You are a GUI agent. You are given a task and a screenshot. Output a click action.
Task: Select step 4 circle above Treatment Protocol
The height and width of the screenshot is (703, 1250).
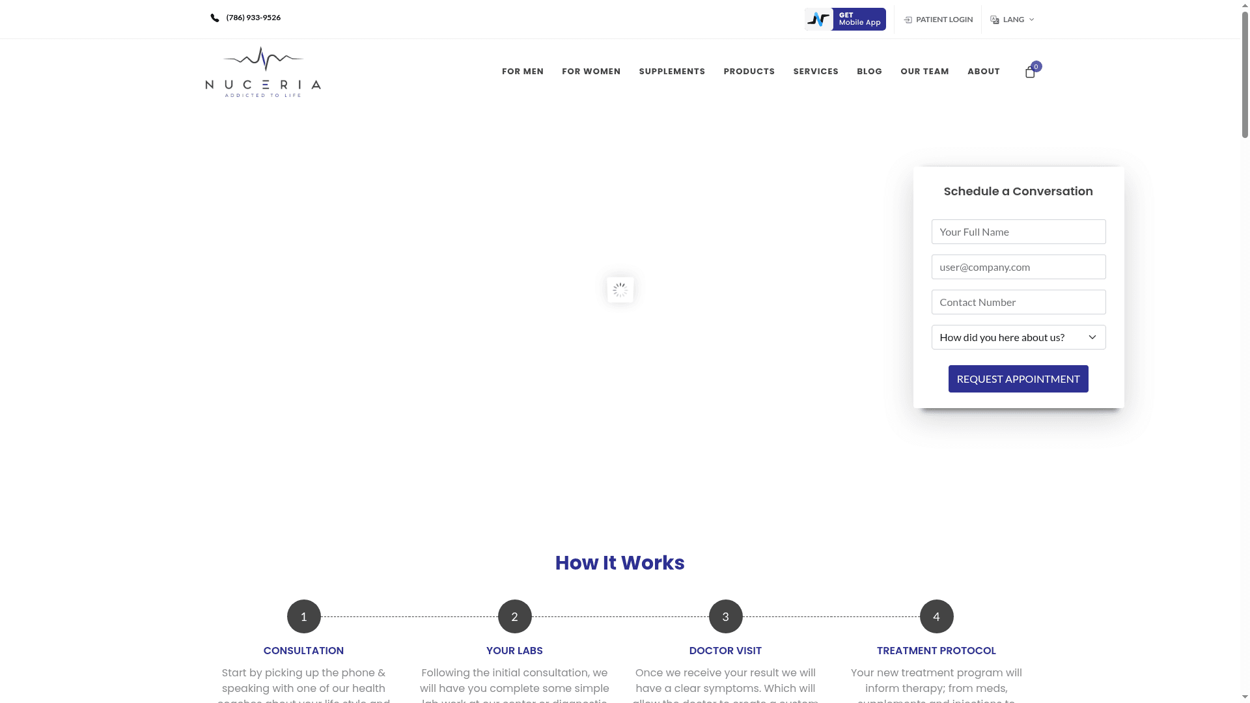click(936, 616)
